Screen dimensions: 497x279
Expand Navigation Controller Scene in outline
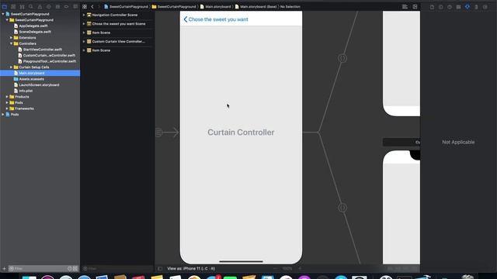point(84,15)
